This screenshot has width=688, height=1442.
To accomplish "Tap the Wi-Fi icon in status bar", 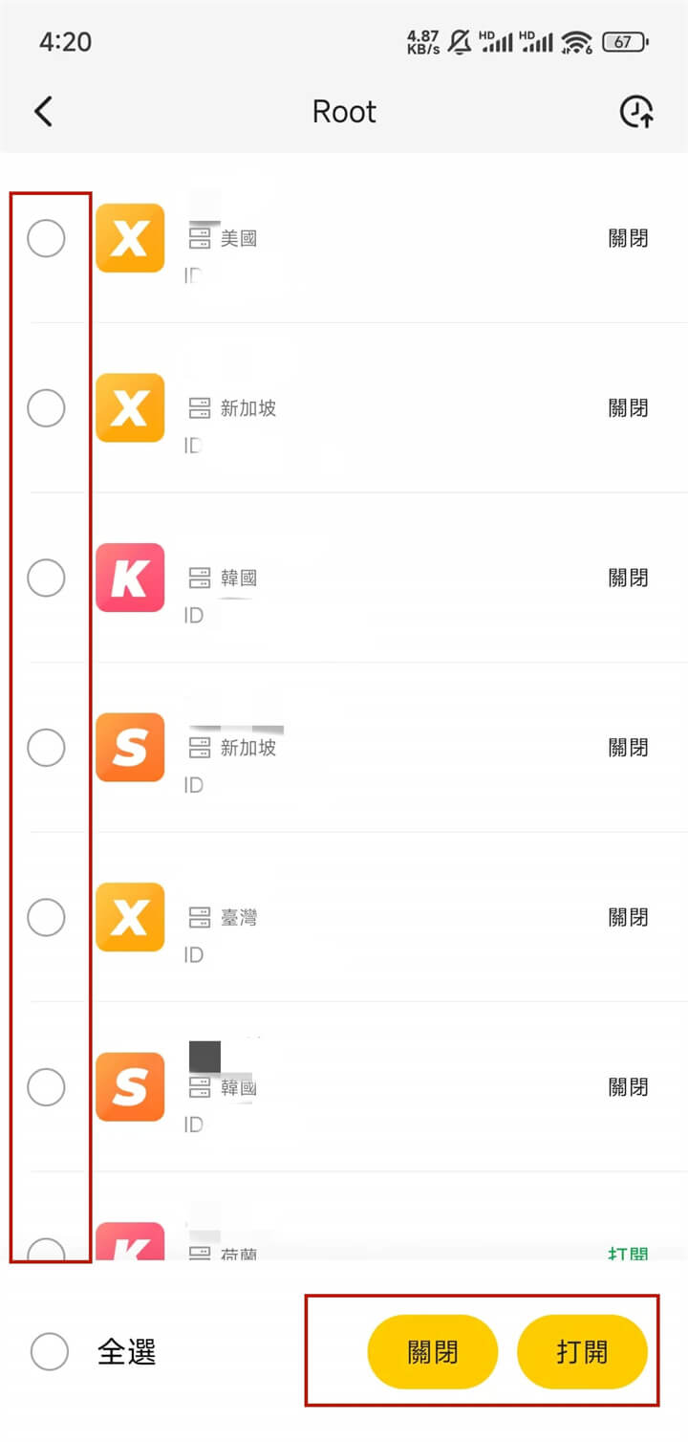I will tap(576, 42).
